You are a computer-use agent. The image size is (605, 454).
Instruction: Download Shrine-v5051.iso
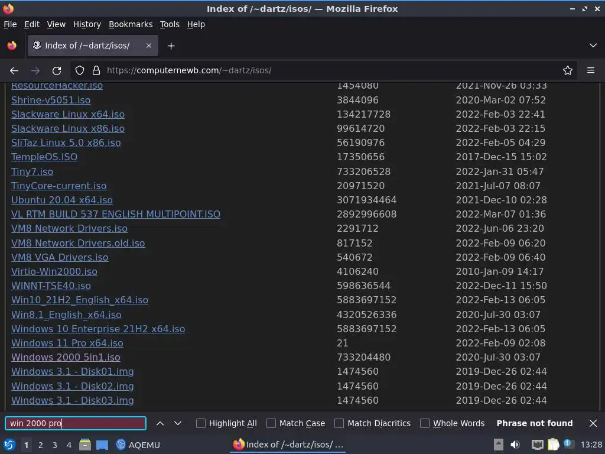click(51, 100)
